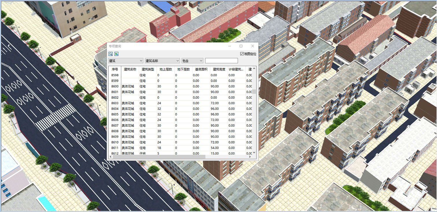Sort by the 序号 column header
This screenshot has height=212, width=437.
point(115,69)
